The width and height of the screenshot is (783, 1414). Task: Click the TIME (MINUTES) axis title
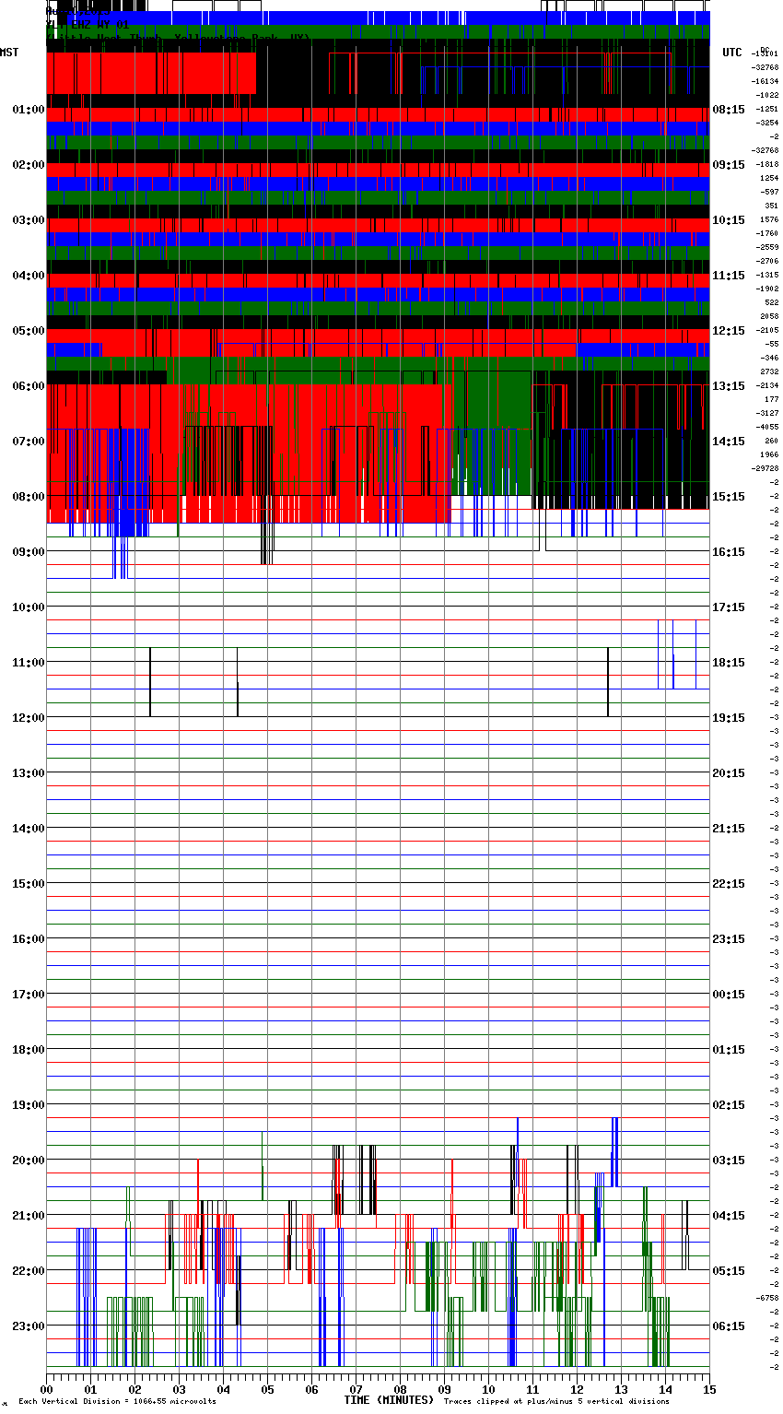389,1400
